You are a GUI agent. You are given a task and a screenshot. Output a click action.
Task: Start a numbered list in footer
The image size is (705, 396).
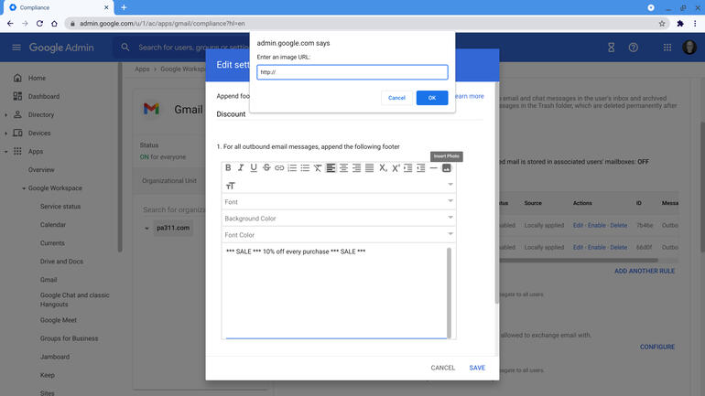[292, 168]
